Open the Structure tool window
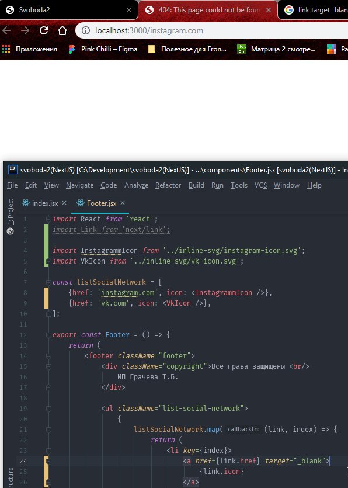 (11, 477)
